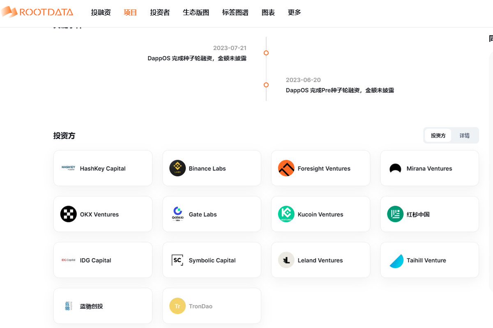Click the OKX Ventures logo icon

69,214
